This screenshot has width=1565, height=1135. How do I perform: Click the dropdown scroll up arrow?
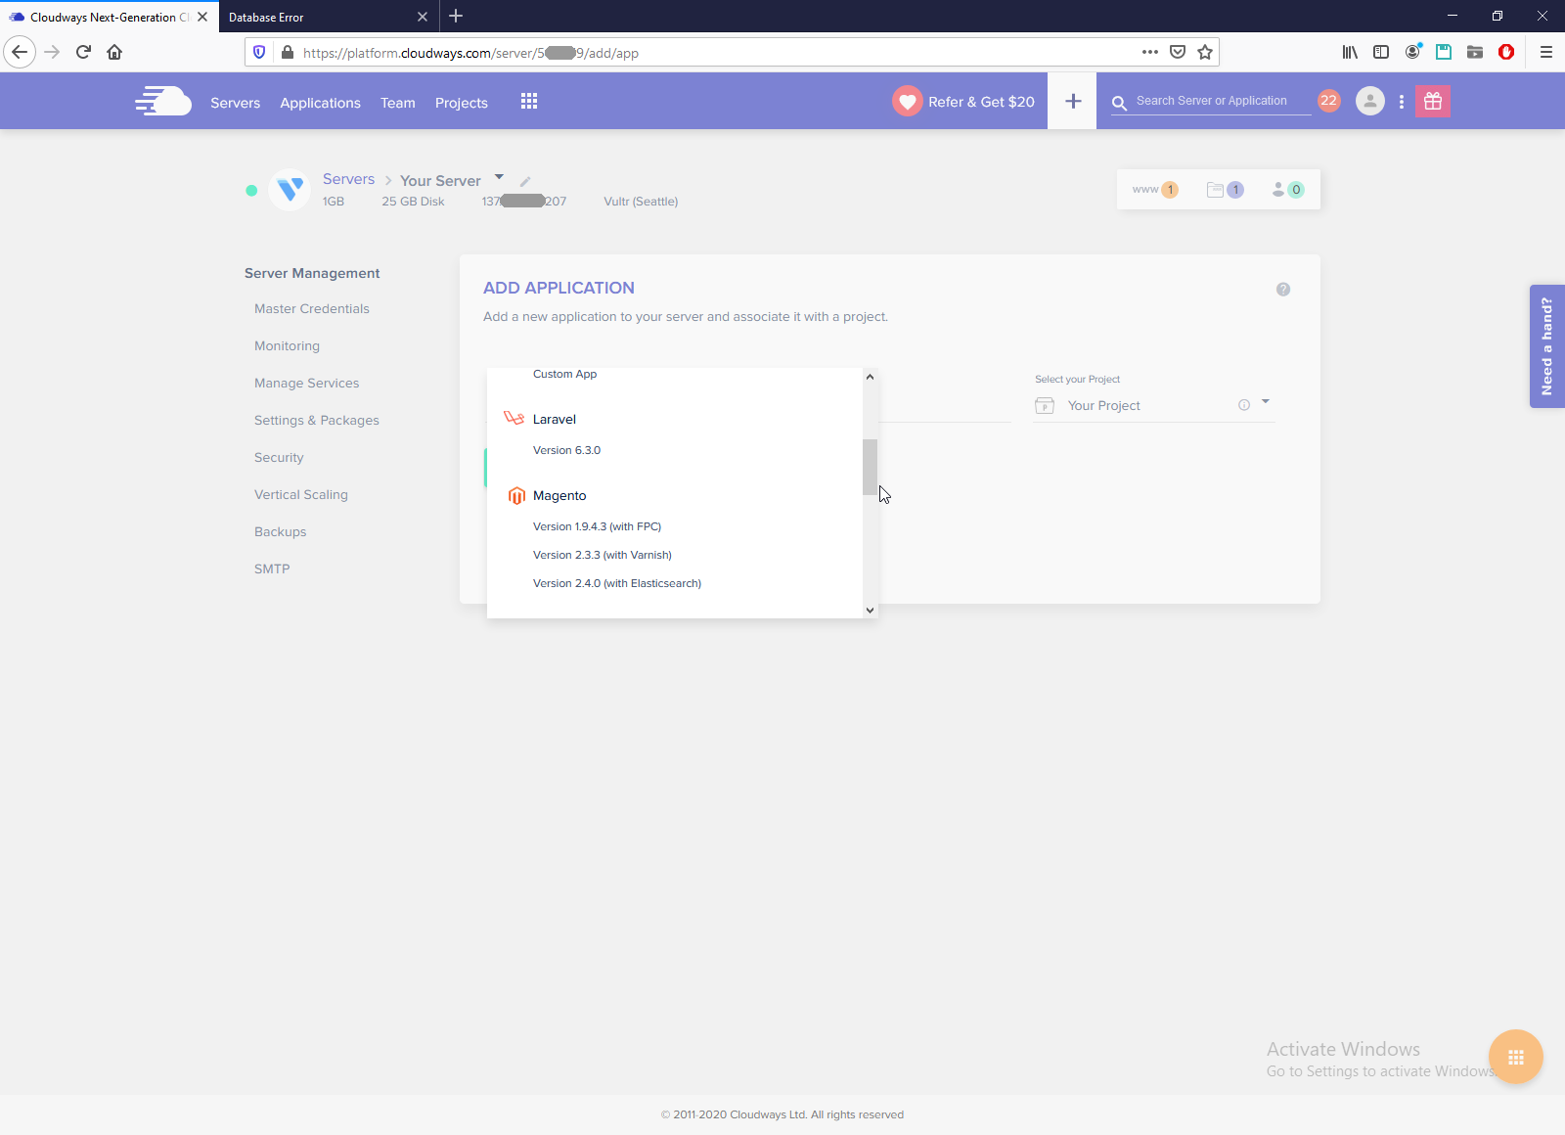870,377
